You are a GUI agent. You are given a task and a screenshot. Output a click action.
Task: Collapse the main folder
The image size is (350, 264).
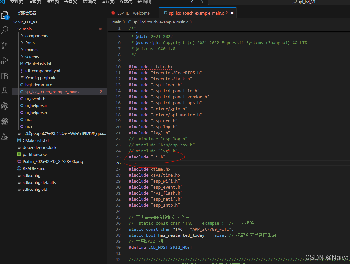(19, 29)
